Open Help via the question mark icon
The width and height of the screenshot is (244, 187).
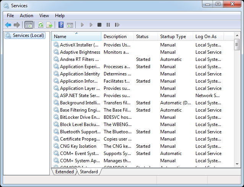(x=61, y=25)
